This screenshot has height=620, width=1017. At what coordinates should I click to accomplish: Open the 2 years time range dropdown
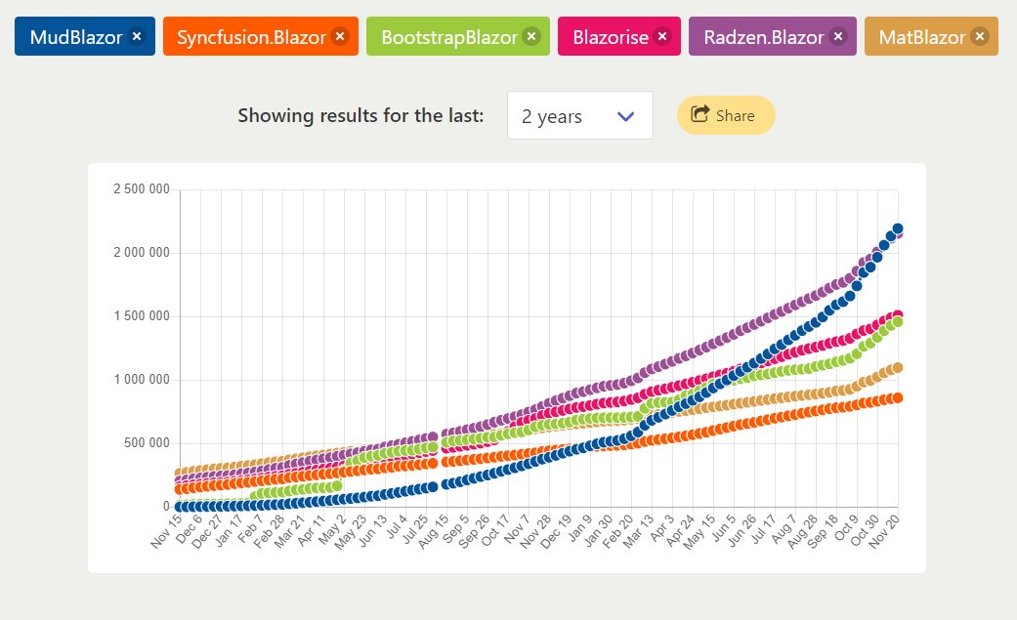coord(580,115)
